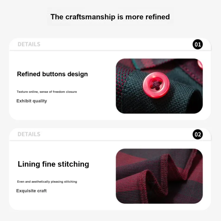Click the Refined buttons design heading
Viewport: 221px width, 221px height.
(52, 74)
